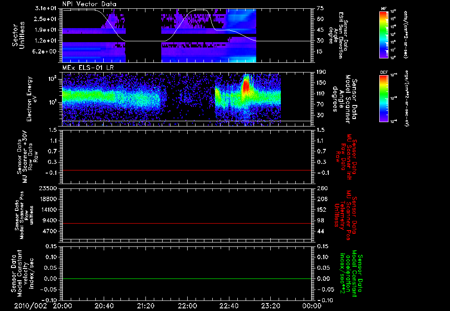The height and width of the screenshot is (311, 450).
Task: Select the 'NPI Vector Data' panel title
Action: (x=90, y=4)
